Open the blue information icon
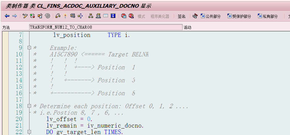This screenshot has height=135, width=290. [113, 16]
